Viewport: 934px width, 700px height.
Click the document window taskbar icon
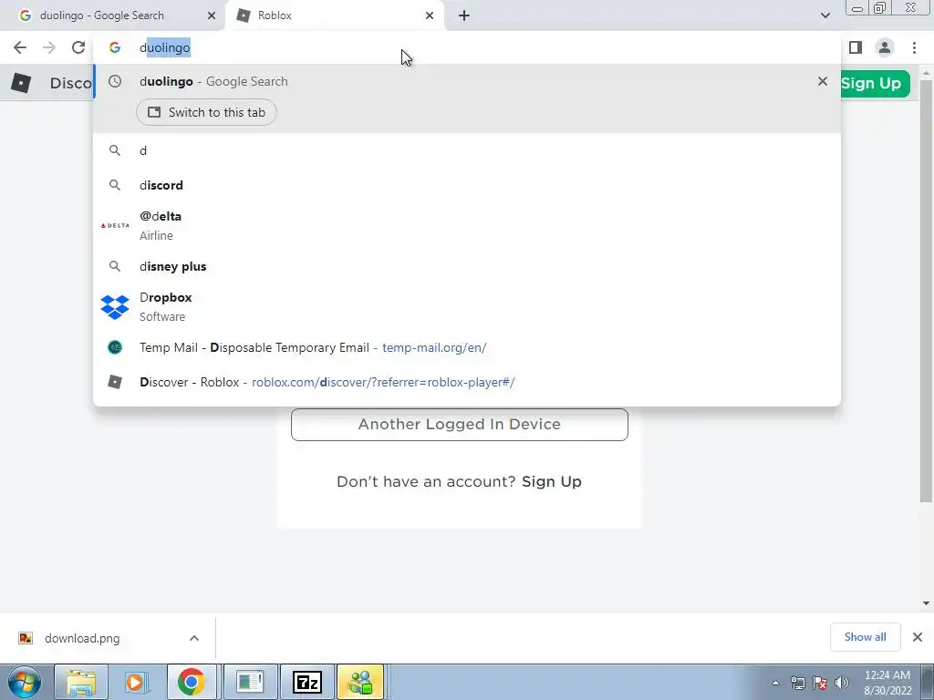point(250,682)
